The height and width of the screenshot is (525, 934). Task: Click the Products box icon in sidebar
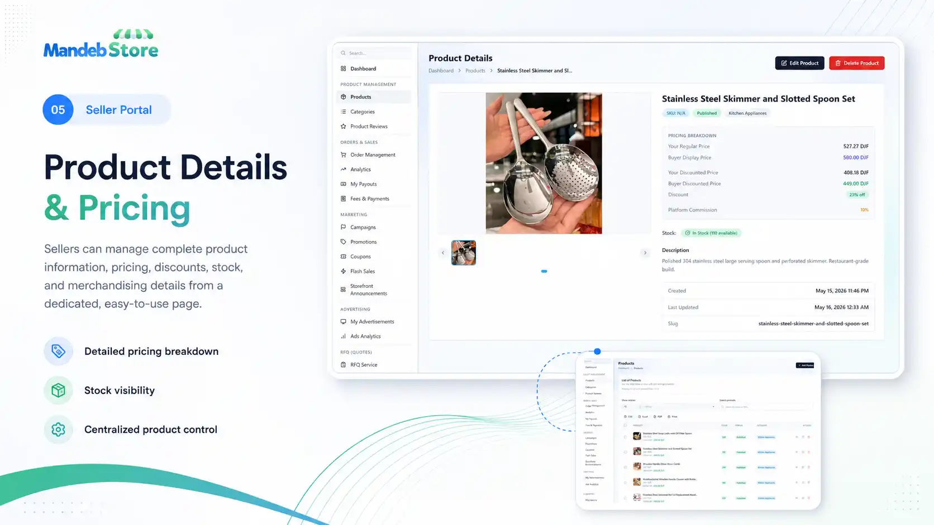343,97
